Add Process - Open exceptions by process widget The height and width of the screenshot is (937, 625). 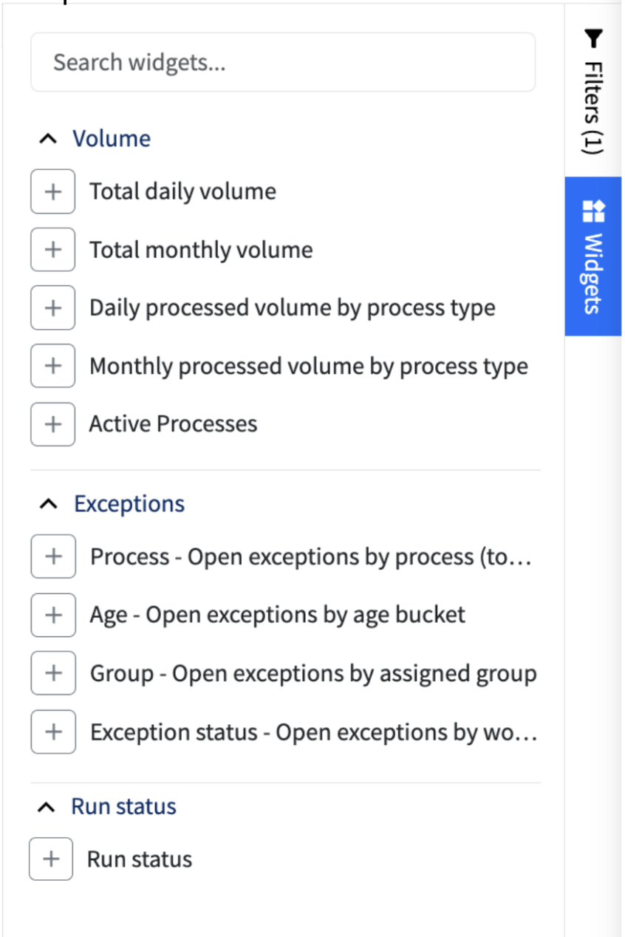click(53, 556)
